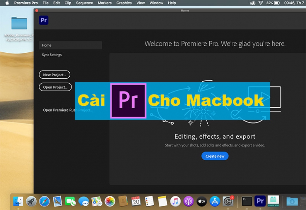
Task: Open the Graphics menu
Action: pyautogui.click(x=124, y=3)
